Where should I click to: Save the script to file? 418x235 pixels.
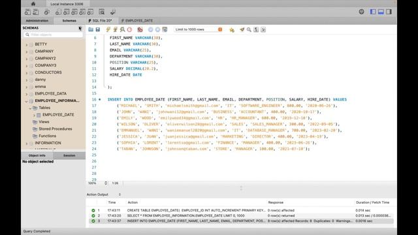(98, 29)
